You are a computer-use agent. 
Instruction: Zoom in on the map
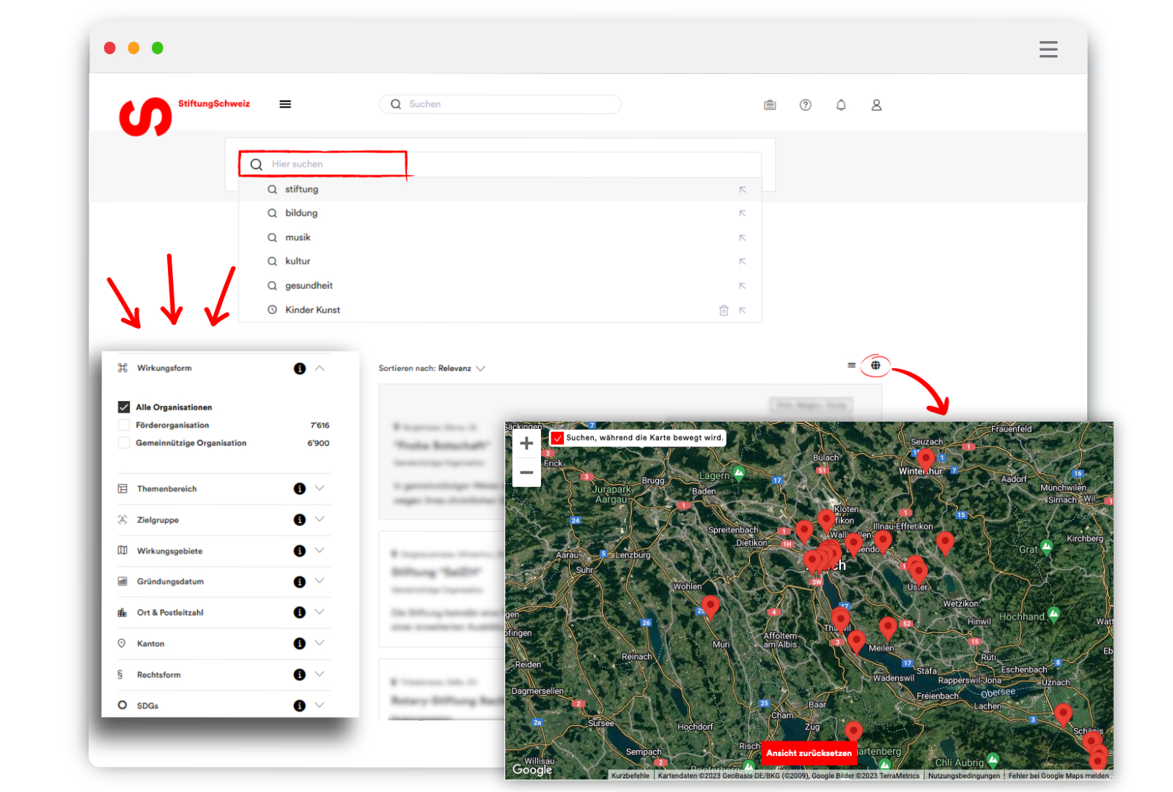526,444
